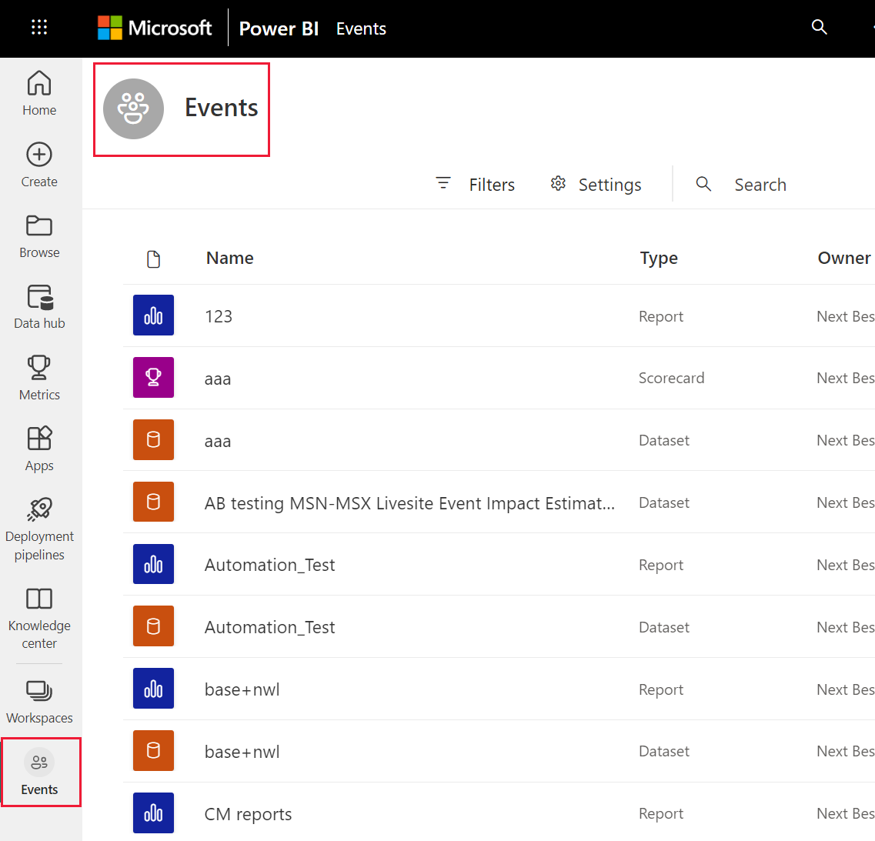Open the Automation_Test report
This screenshot has width=875, height=841.
tap(269, 565)
